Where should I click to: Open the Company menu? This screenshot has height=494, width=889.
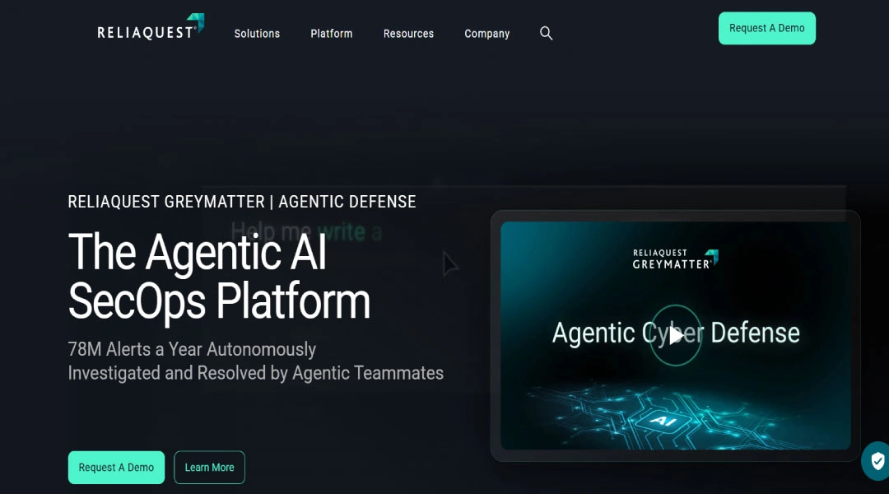coord(487,34)
